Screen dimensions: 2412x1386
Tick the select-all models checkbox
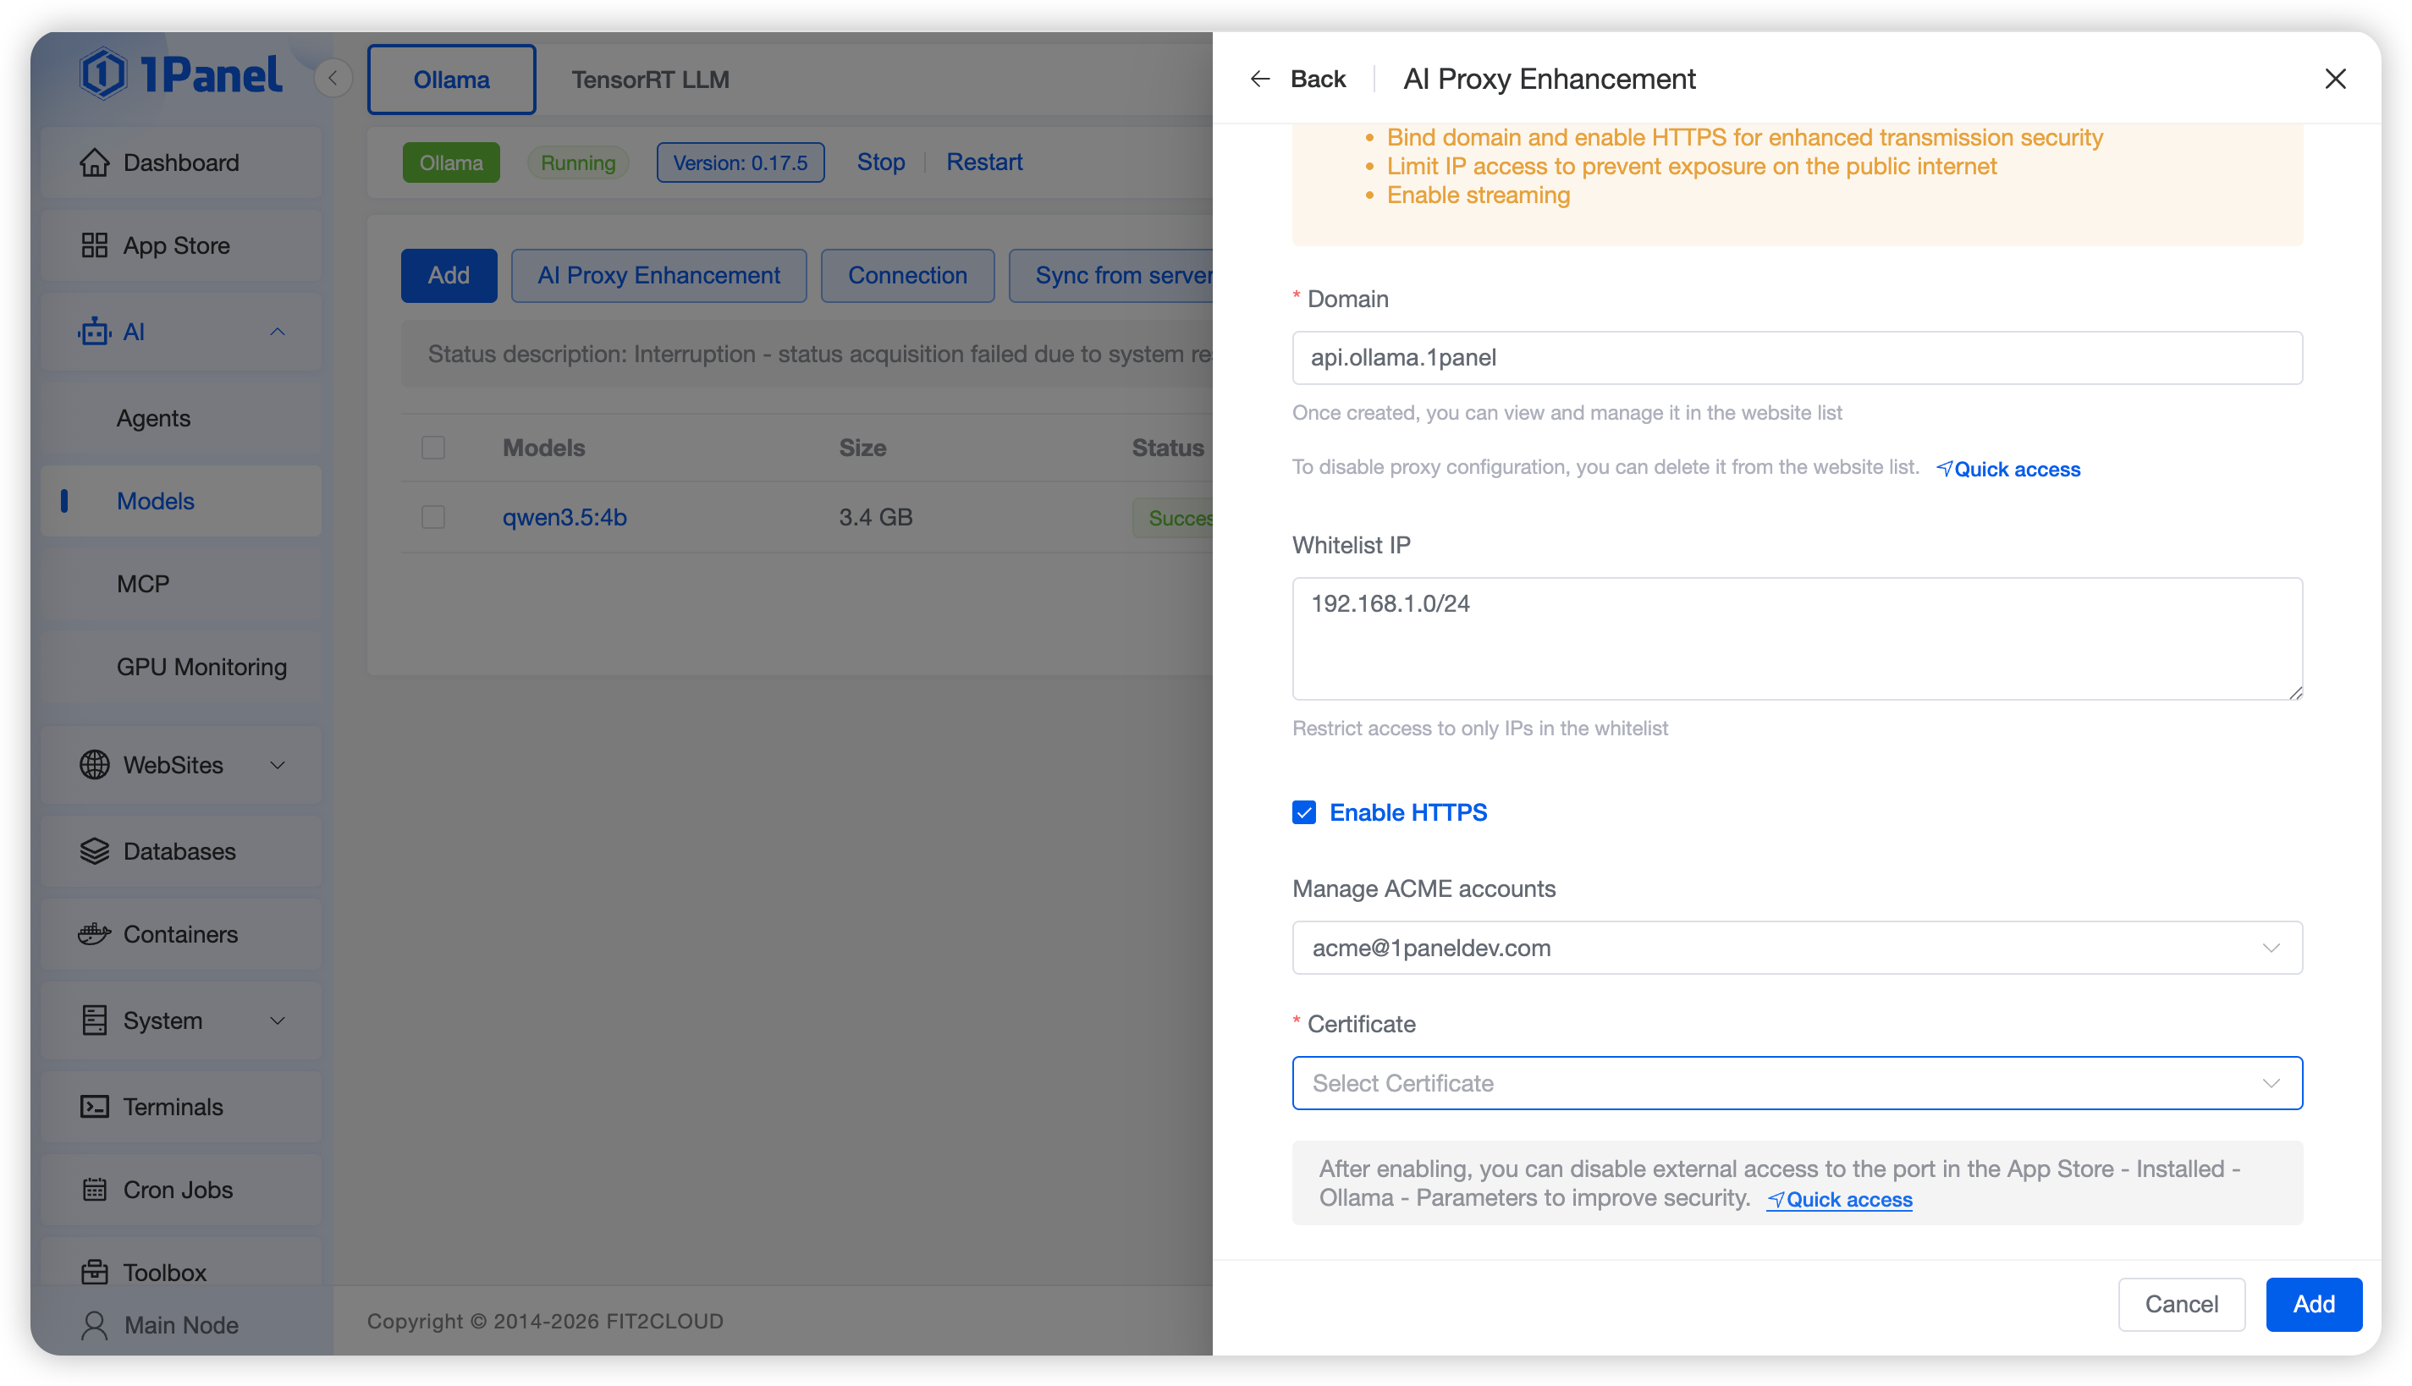(433, 448)
